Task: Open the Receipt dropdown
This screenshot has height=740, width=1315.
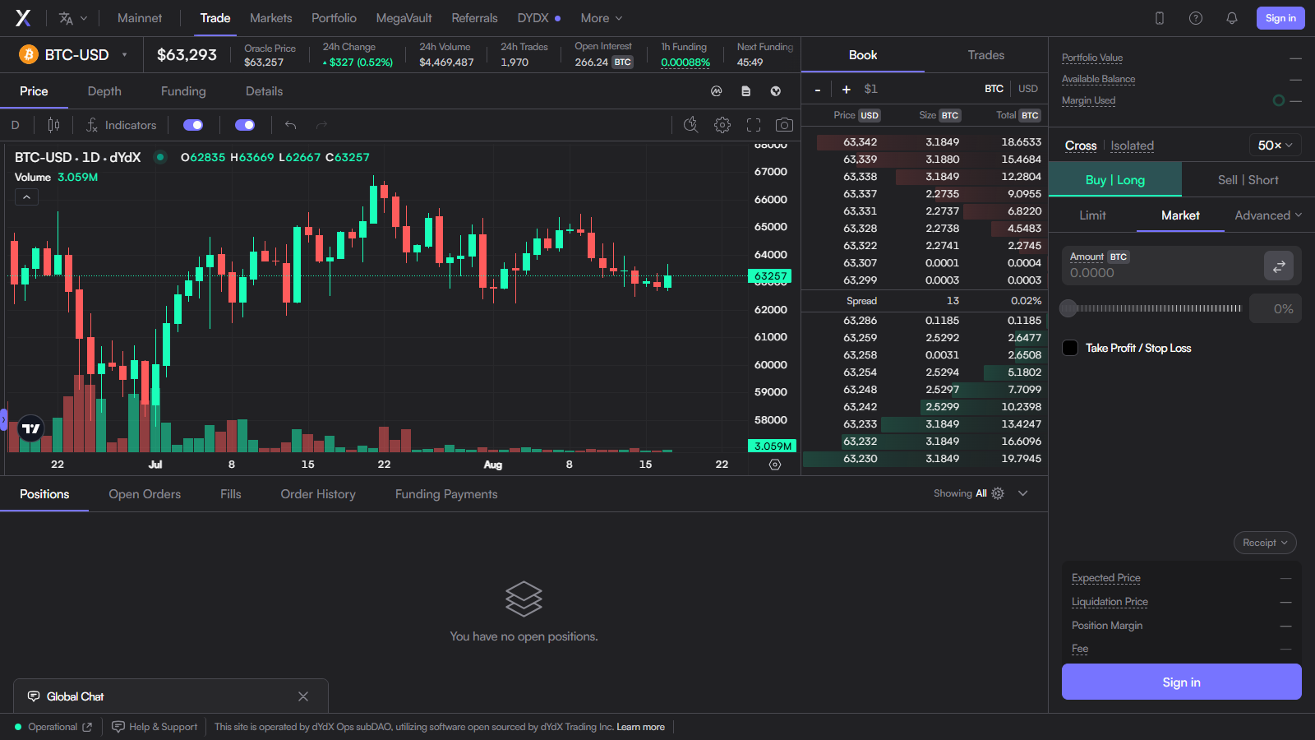Action: [1265, 543]
